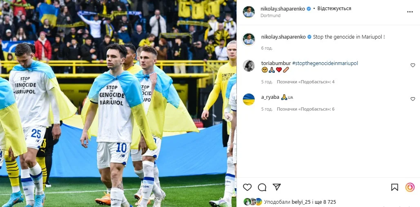Open #stopthegenocideinmariupol hashtag
Image resolution: width=420 pixels, height=207 pixels.
(325, 63)
